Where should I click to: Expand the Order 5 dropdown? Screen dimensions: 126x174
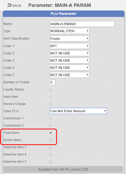(x=69, y=75)
